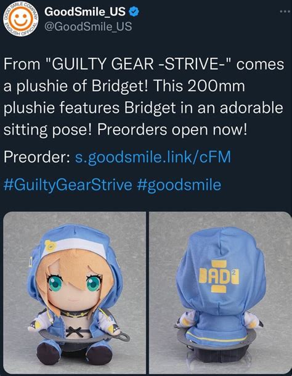The width and height of the screenshot is (292, 376).
Task: Click the "Preorder:" label text
Action: coord(37,157)
